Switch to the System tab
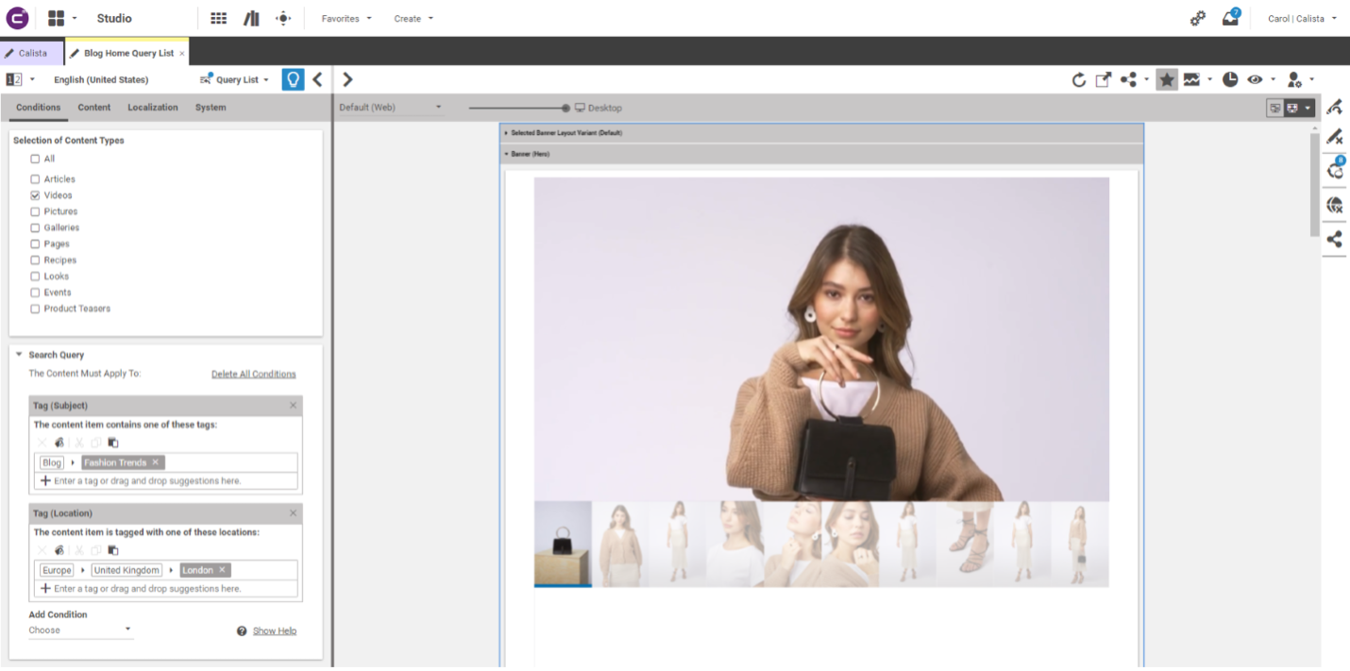Viewport: 1350px width, 671px height. tap(211, 108)
